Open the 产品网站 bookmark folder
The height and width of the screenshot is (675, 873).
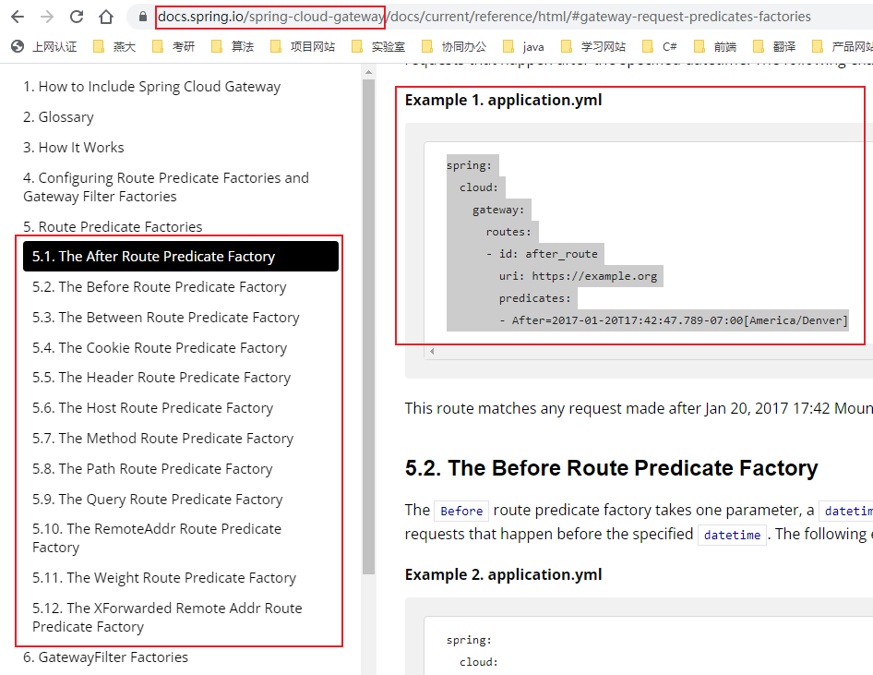(842, 47)
